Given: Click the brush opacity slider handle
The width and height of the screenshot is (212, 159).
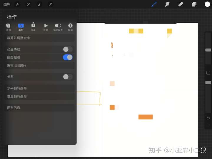Looking at the screenshot, I should pyautogui.click(x=208, y=82).
